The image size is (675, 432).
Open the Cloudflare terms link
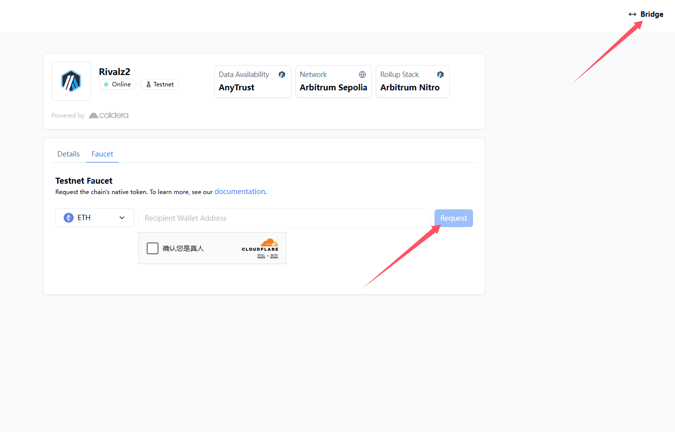point(274,256)
